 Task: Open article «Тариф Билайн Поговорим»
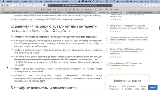click(129, 27)
